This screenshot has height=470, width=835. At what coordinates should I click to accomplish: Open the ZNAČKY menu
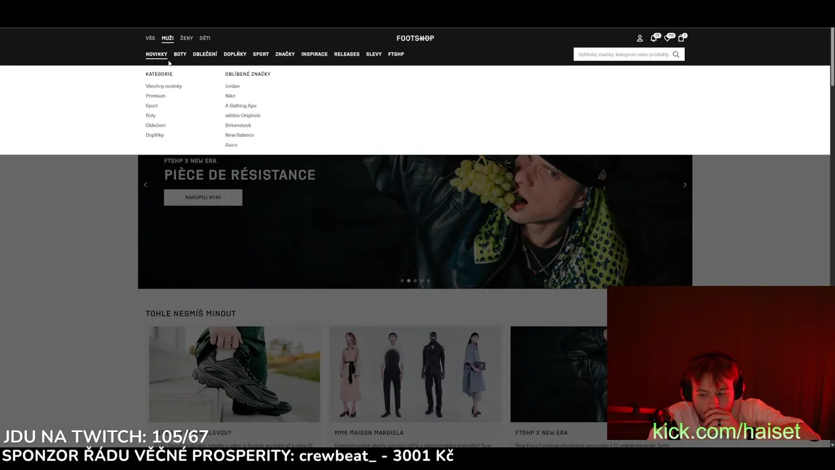click(x=285, y=54)
